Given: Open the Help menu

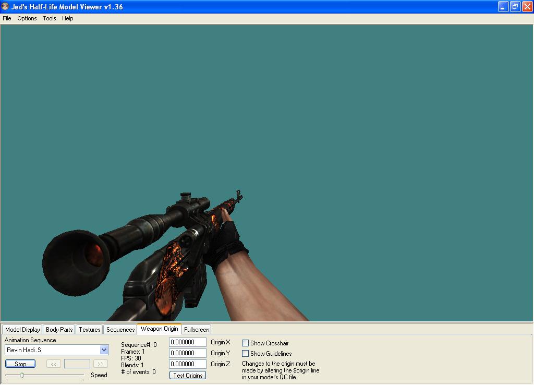Looking at the screenshot, I should point(67,18).
